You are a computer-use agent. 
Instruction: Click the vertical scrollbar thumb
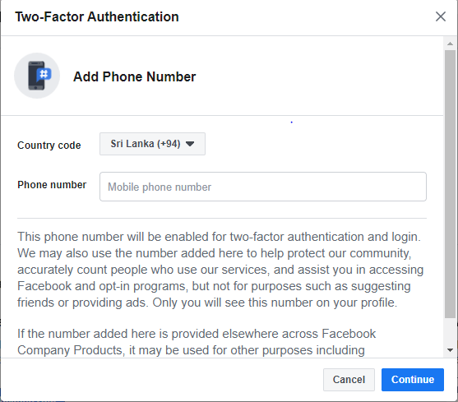pos(450,184)
